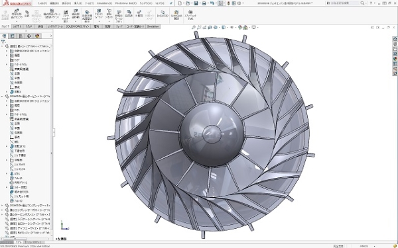Expand the 遠心コンプレッサー component node
The width and height of the screenshot is (398, 248).
(x=2, y=206)
